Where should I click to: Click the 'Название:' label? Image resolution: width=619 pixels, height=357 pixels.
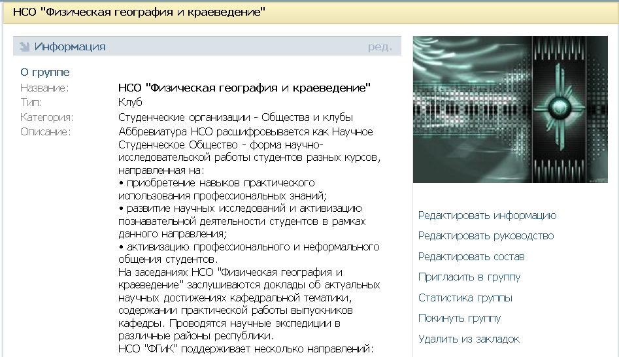[44, 88]
